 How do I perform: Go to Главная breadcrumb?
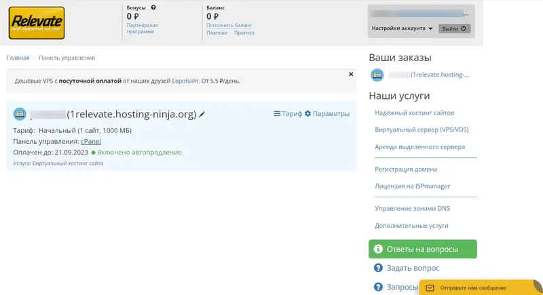18,58
